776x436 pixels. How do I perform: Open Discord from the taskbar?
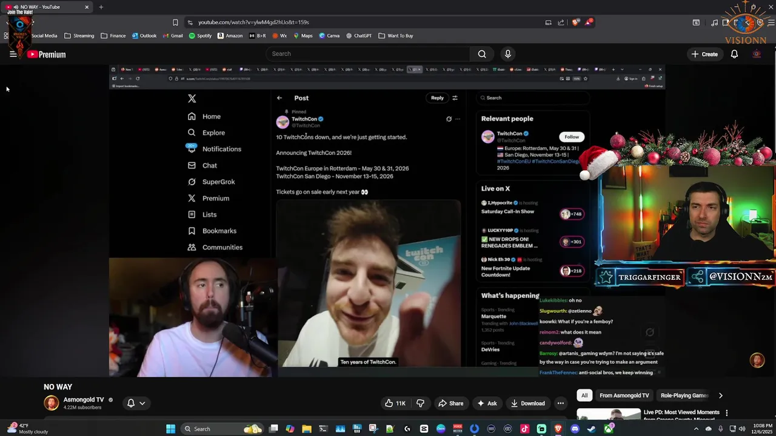pyautogui.click(x=575, y=429)
